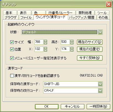Apply now with 今すぐ反映(N) button

[x=90, y=58]
